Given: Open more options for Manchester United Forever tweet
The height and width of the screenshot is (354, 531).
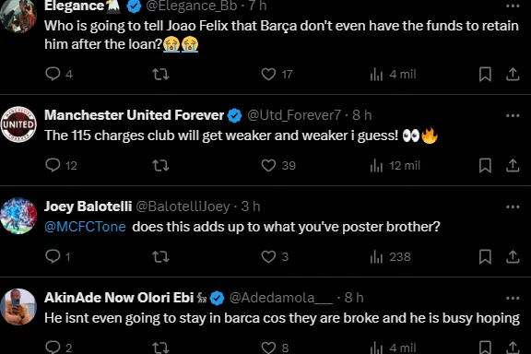Looking at the screenshot, I should (513, 115).
